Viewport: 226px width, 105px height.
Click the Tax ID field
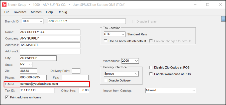coord(37,90)
